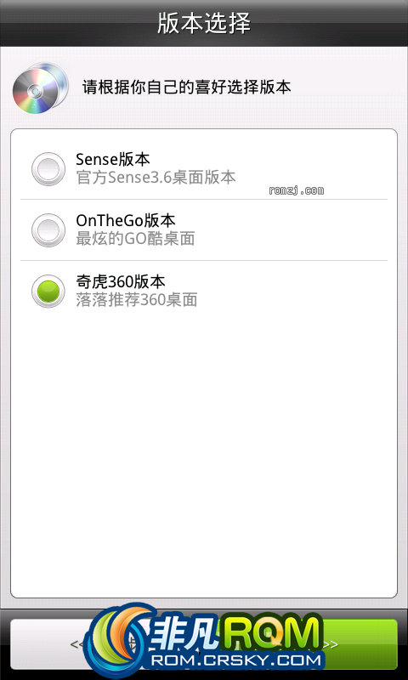Select the Sense版本 radio button
Viewport: 408px width, 680px height.
point(48,168)
